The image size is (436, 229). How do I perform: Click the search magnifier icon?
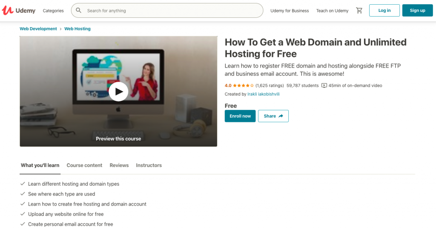coord(78,10)
